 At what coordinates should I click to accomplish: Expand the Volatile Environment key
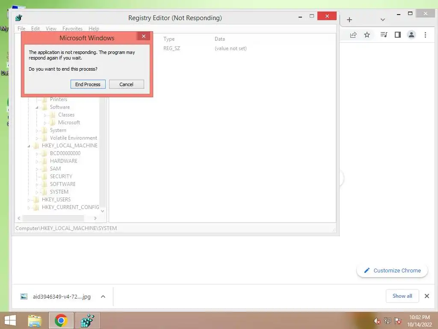[x=37, y=138]
